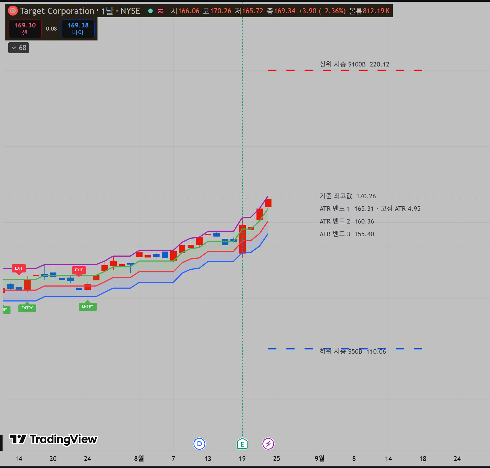
Task: Select the ATR 밴드 3 155.40 label
Action: pos(347,234)
